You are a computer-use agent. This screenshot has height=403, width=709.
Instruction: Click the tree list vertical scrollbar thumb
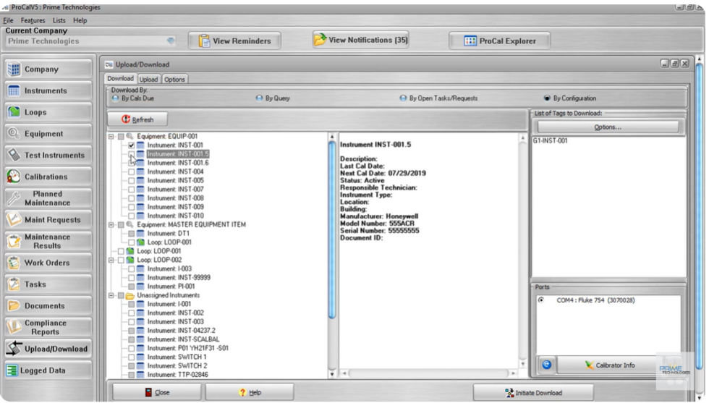(332, 230)
